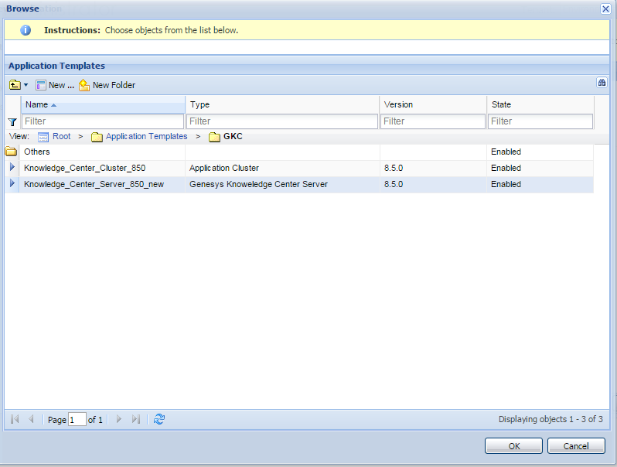Toggle the filter funnel icon
617x467 pixels.
click(12, 121)
